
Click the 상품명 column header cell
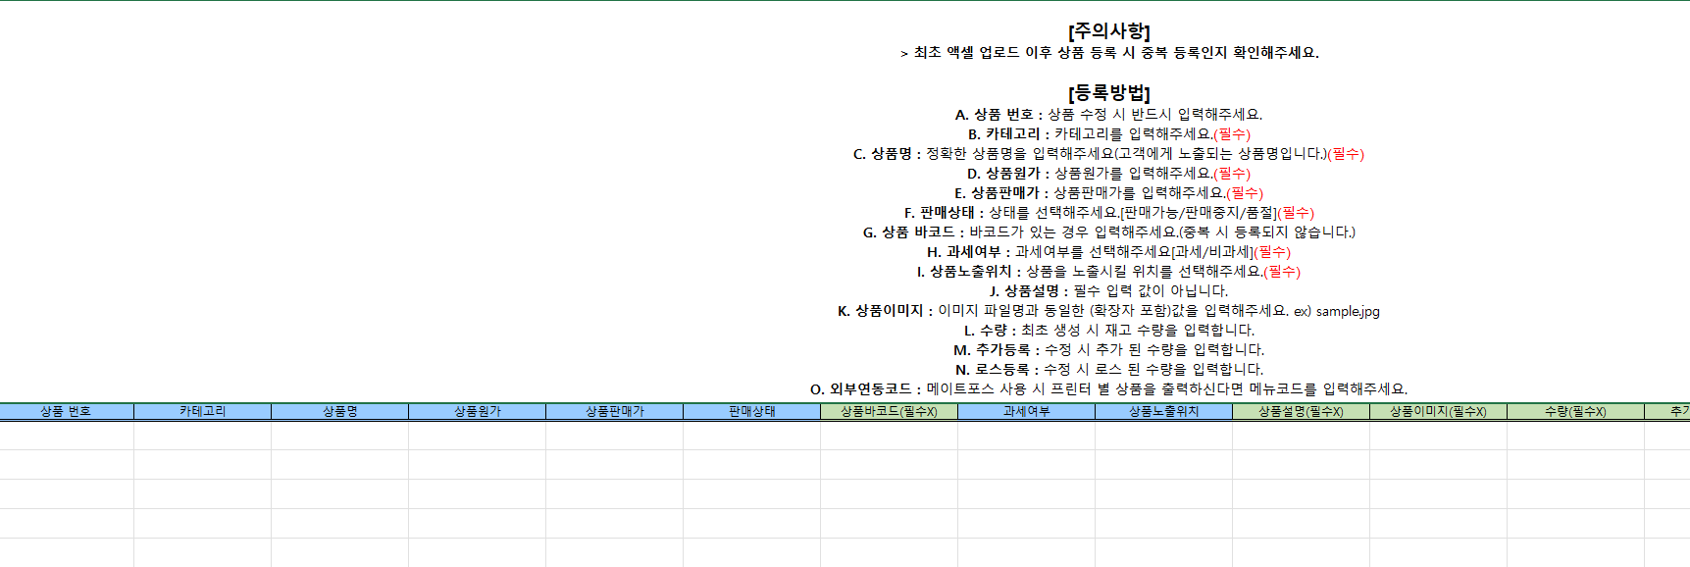coord(340,411)
